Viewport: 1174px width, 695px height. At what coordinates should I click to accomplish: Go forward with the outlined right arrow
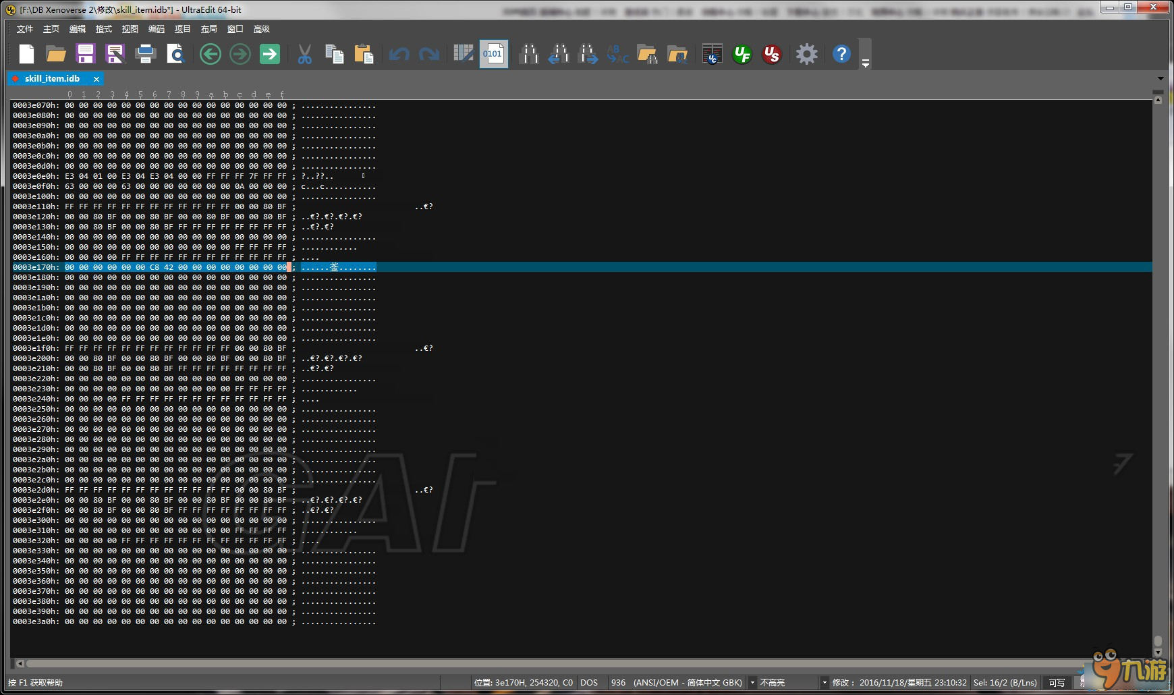pos(240,54)
